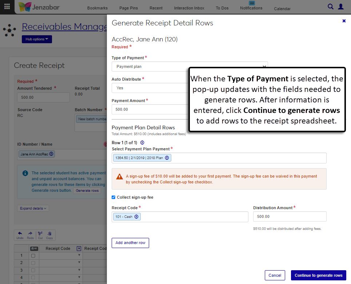Open the apps grid menu icon
Screen dimensions: 351x284
click(7, 7)
